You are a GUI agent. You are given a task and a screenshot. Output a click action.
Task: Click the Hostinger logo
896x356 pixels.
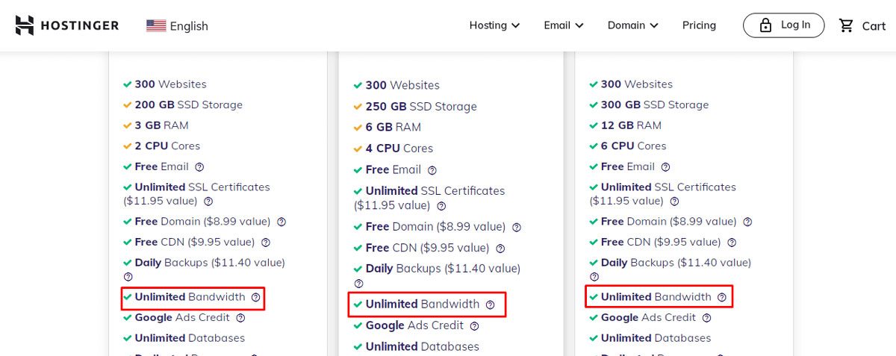[x=67, y=25]
